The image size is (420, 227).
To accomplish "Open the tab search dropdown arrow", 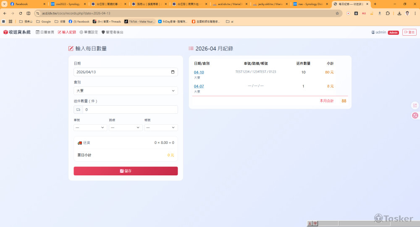I will click(4, 4).
